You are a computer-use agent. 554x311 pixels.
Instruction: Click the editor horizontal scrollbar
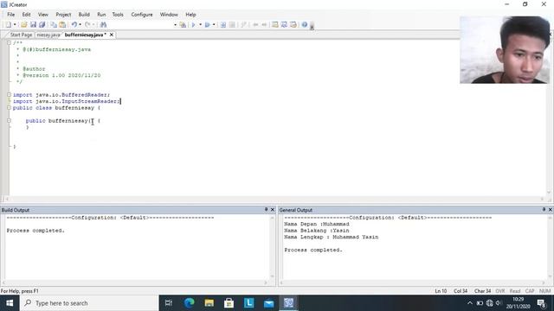tap(274, 200)
